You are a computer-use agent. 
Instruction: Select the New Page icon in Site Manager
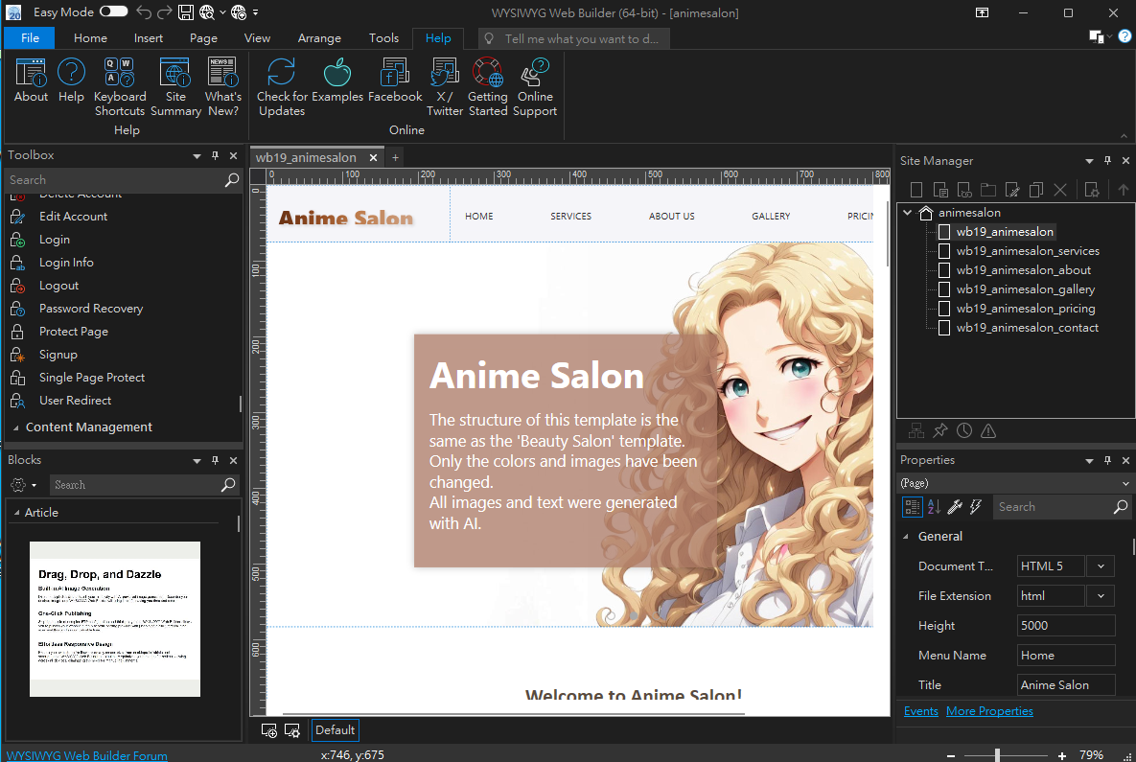coord(916,189)
